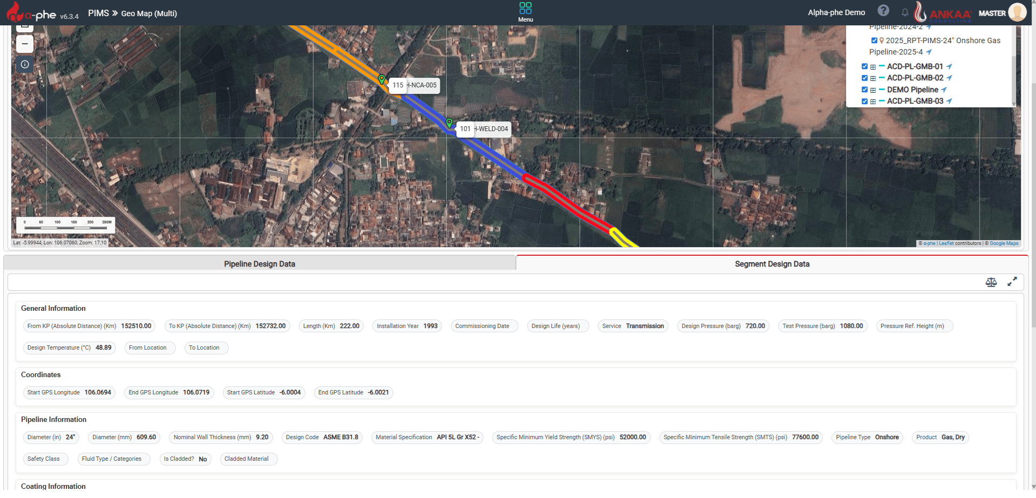
Task: Switch to the Pipeline Design Data tab
Action: [x=260, y=264]
